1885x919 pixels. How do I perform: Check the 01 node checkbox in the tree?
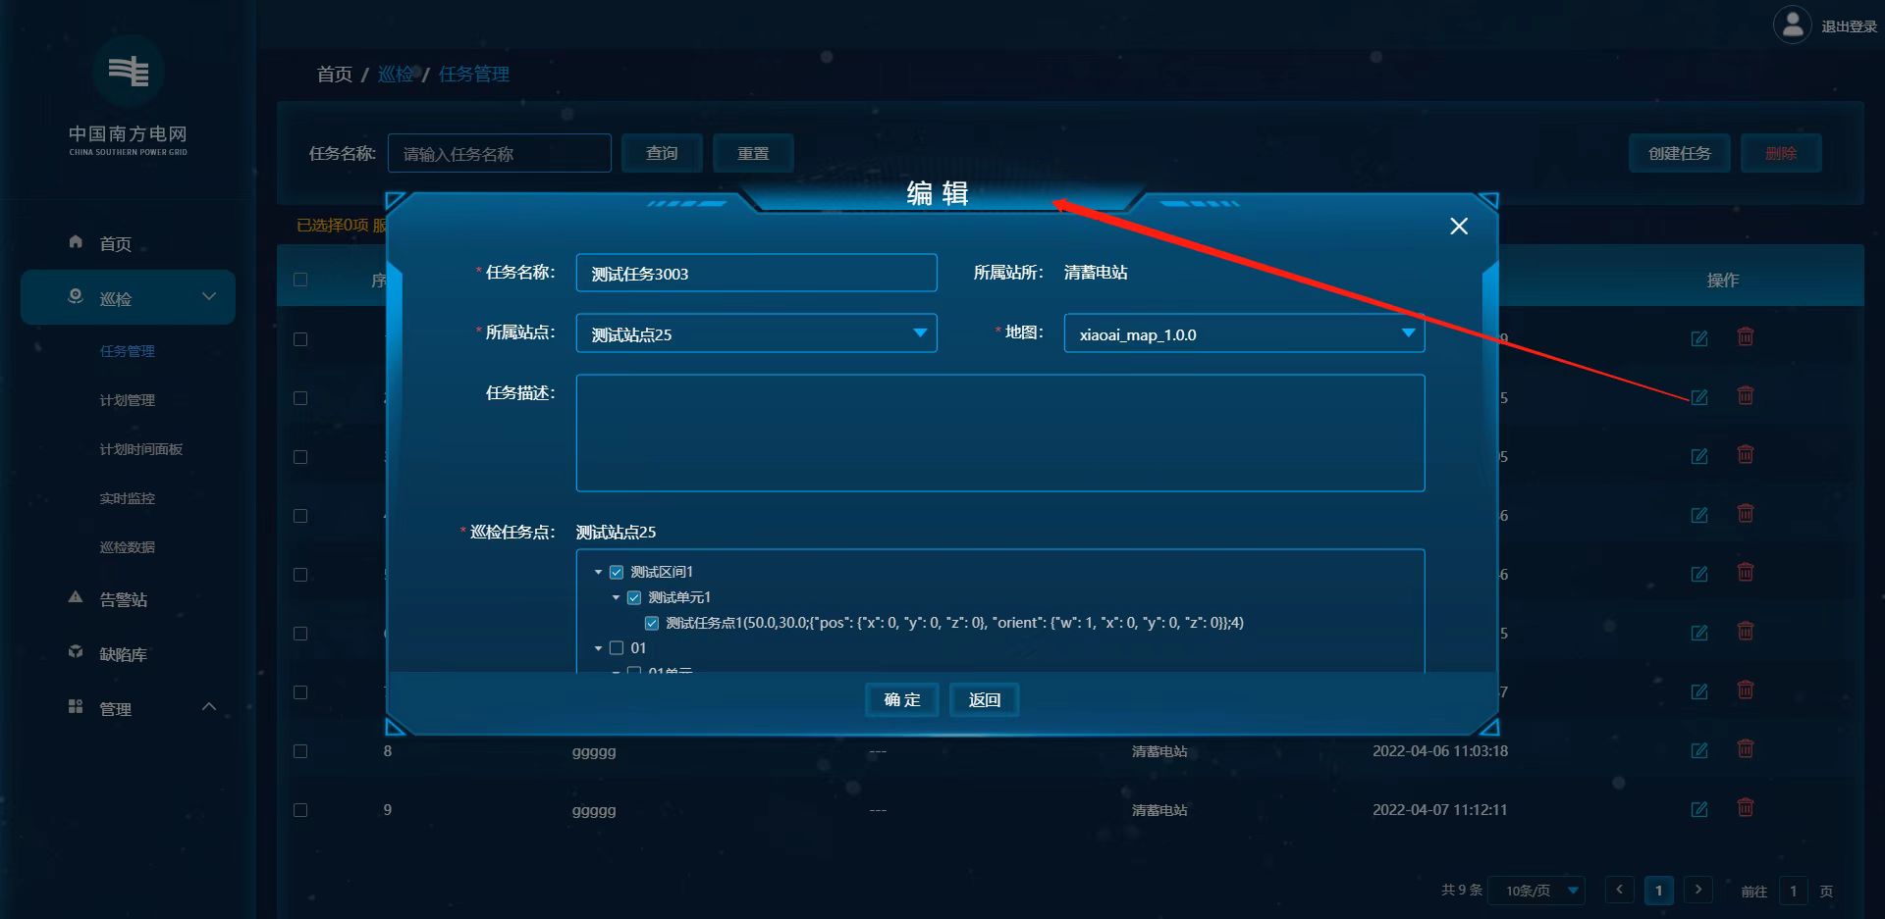coord(617,647)
